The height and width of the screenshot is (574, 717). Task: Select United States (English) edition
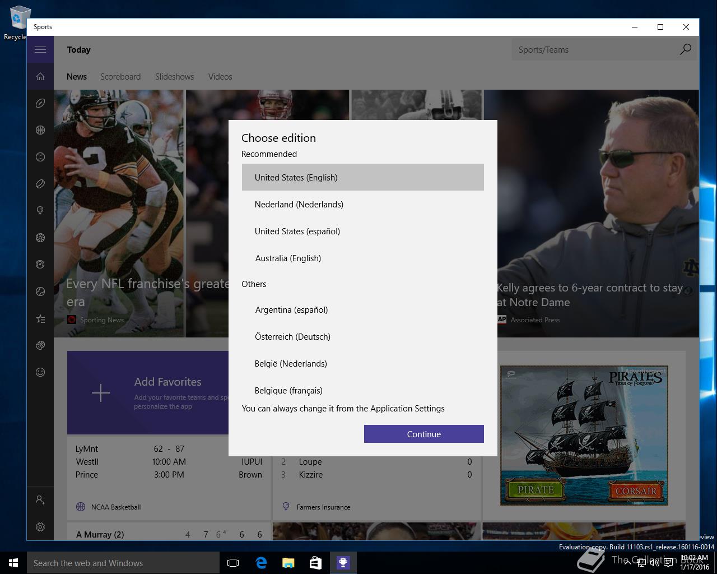[362, 178]
